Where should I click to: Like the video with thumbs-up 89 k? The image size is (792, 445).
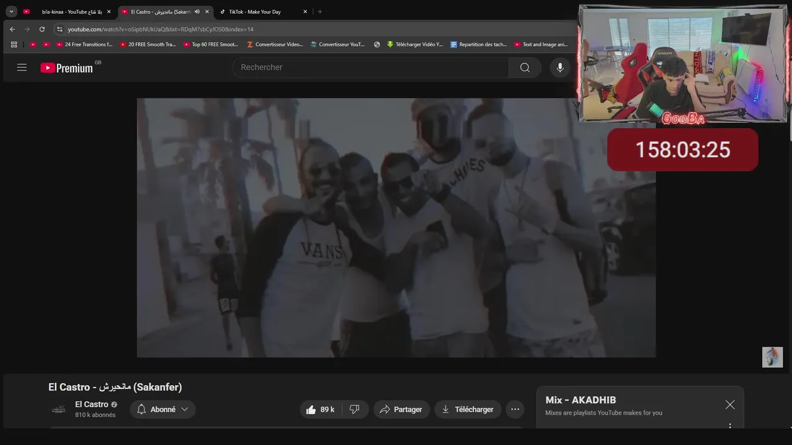click(320, 409)
